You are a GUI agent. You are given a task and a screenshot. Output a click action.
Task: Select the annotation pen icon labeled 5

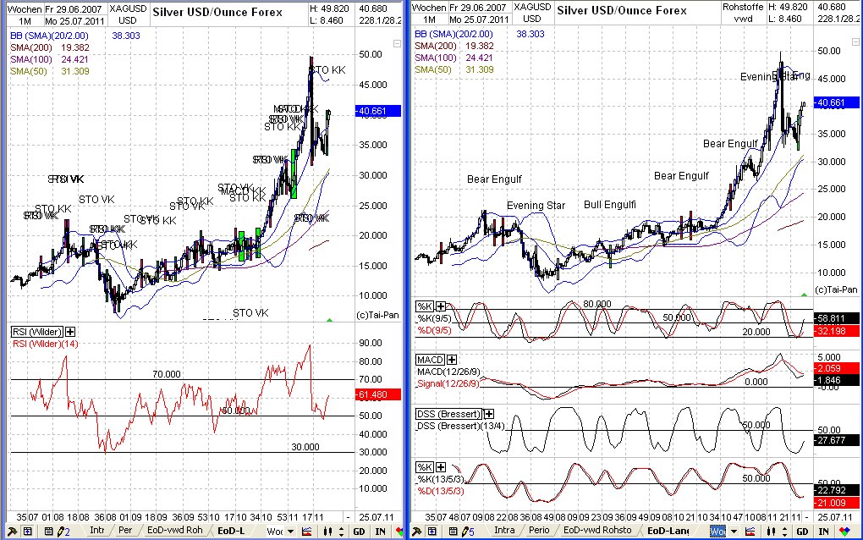click(x=465, y=532)
